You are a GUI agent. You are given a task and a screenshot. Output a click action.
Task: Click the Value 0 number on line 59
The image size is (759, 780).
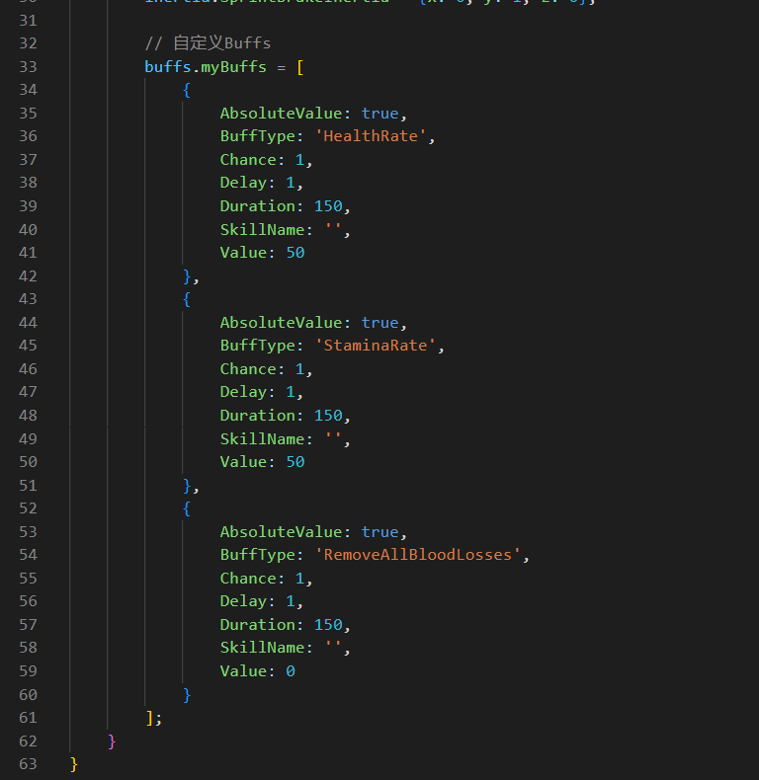(x=291, y=671)
